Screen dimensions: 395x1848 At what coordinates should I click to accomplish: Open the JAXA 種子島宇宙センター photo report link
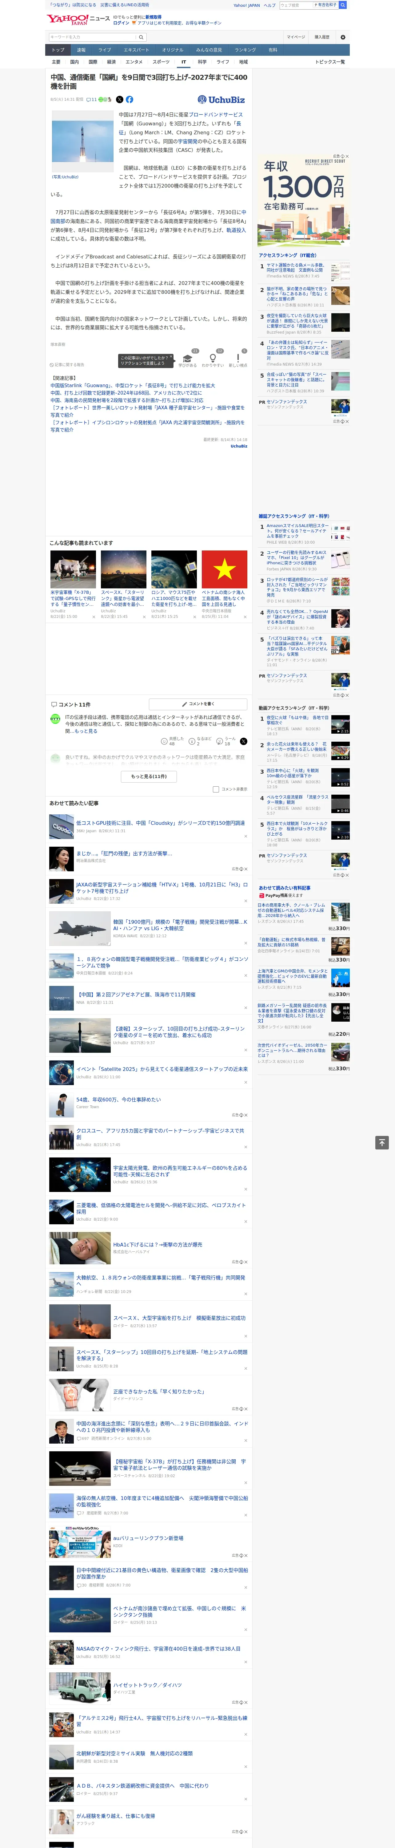[x=147, y=411]
